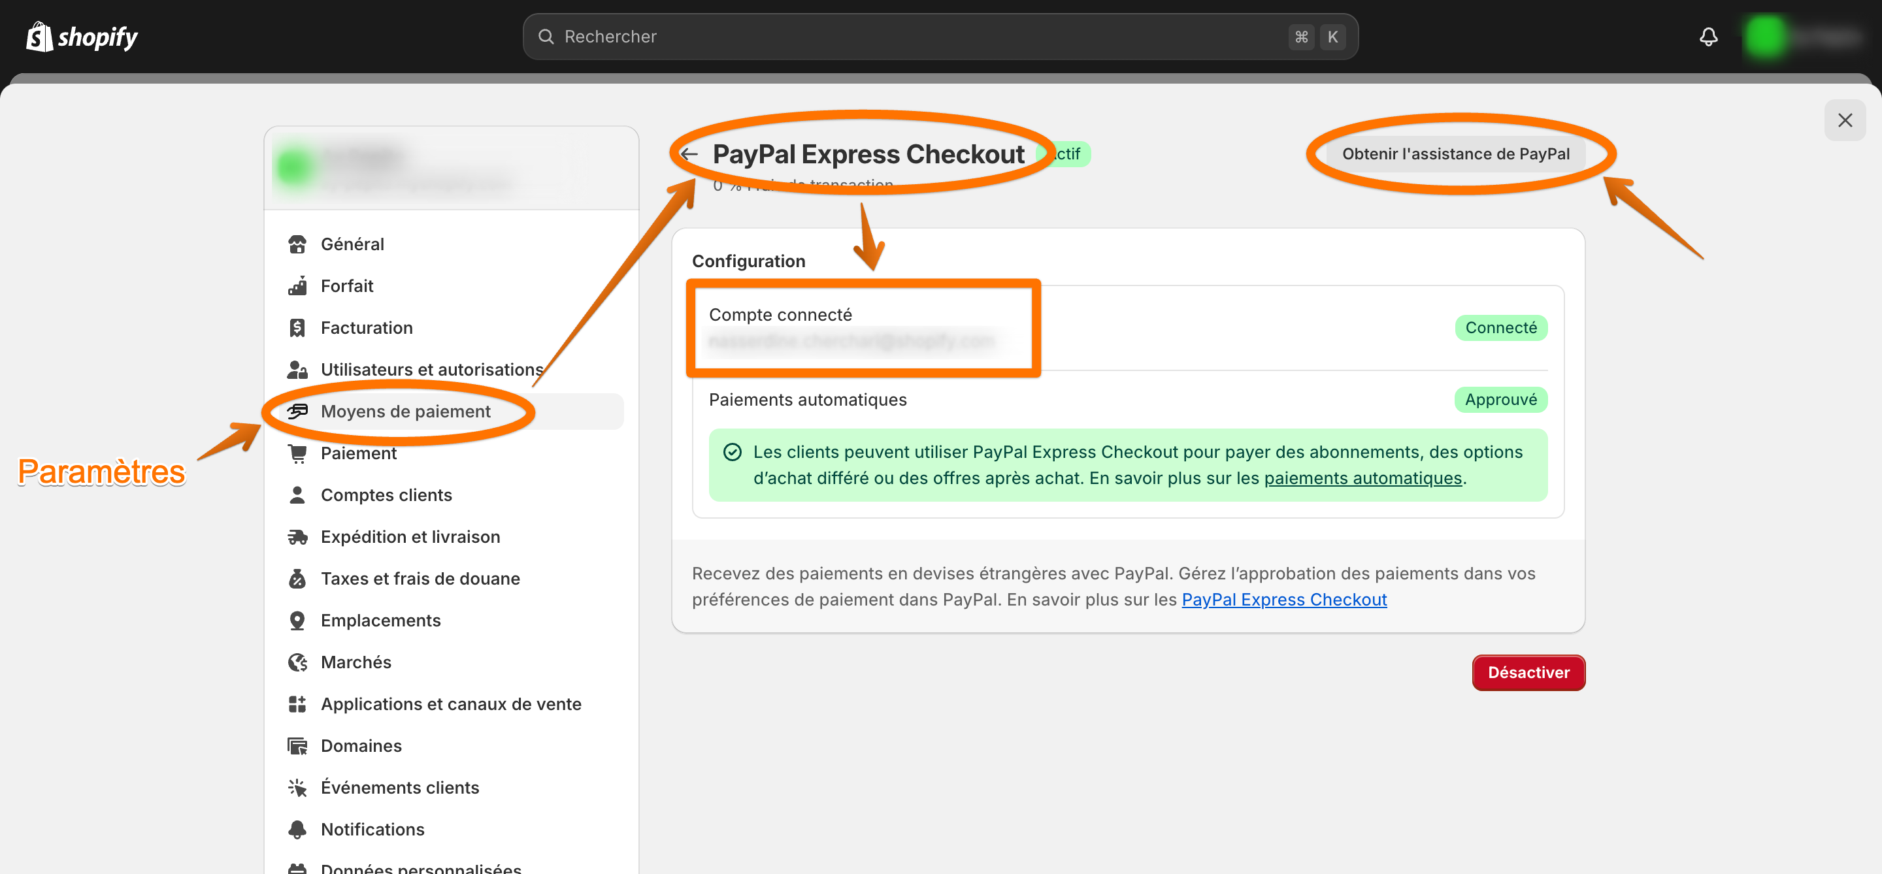Click the Forfait plan icon
The height and width of the screenshot is (874, 1882).
(x=297, y=285)
